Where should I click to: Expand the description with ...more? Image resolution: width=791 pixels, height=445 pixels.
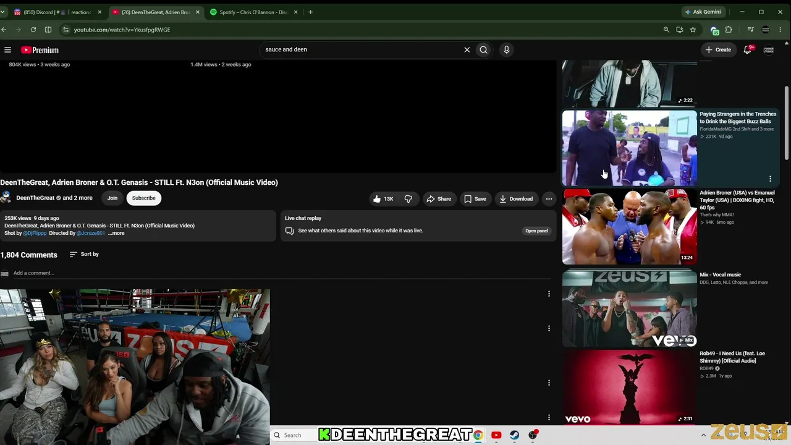(x=116, y=233)
